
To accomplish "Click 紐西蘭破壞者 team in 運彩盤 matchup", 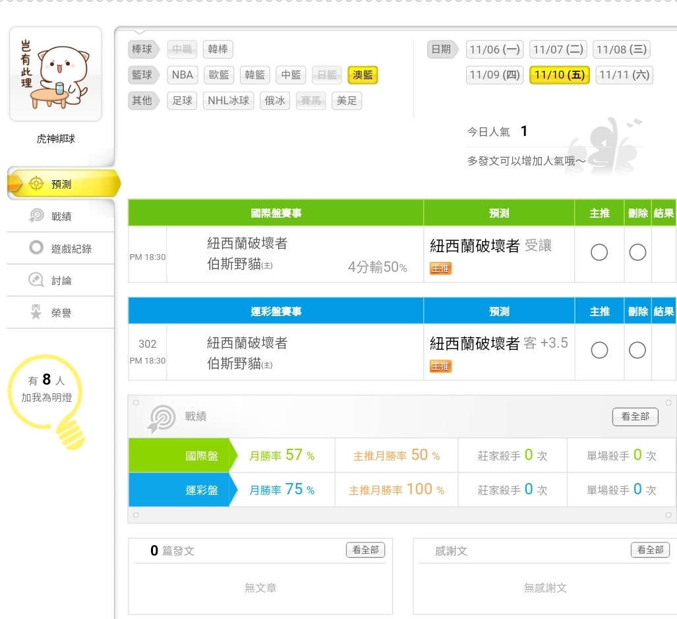I will pos(247,343).
